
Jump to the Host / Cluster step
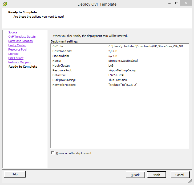coord(17,45)
